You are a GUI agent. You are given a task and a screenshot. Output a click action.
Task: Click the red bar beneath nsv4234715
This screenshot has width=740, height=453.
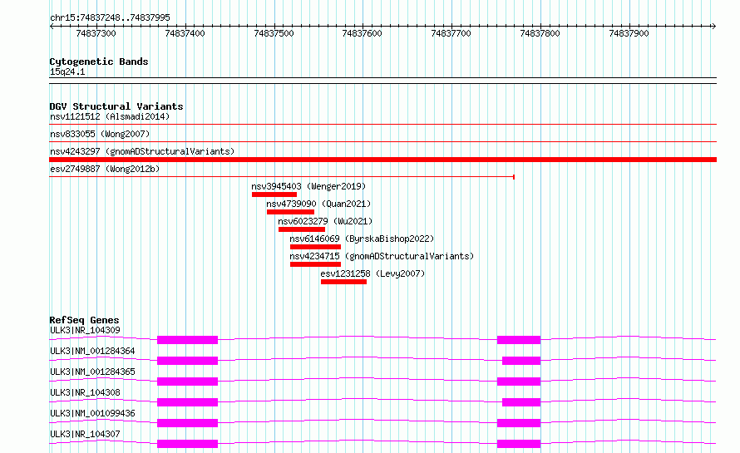click(315, 264)
